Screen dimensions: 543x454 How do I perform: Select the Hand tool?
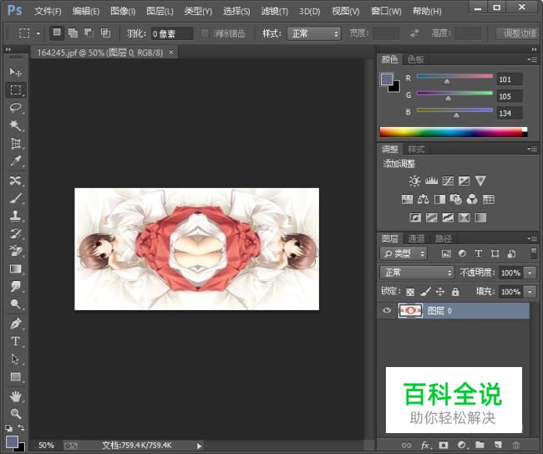click(15, 396)
